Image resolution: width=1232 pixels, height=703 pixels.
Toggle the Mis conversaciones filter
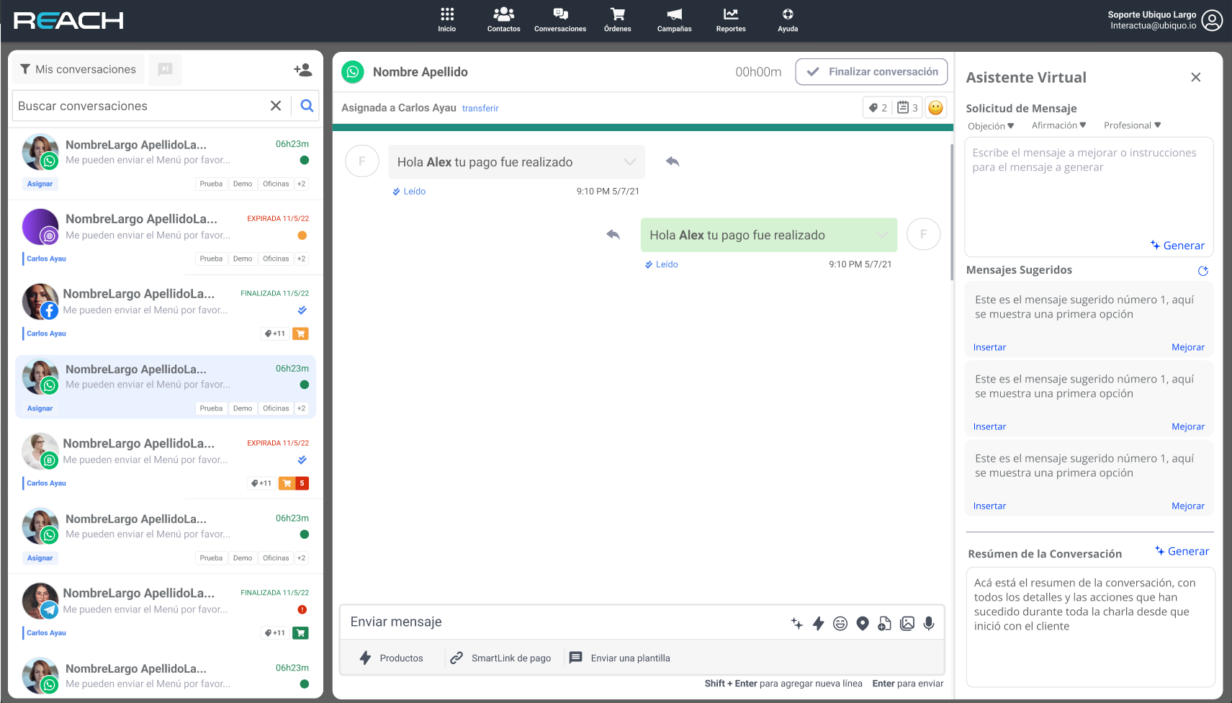tap(78, 69)
